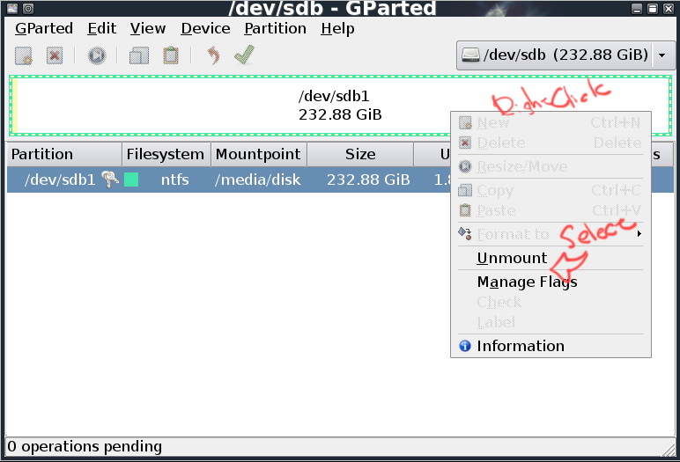Click the Partition column header
680x462 pixels.
tap(64, 154)
